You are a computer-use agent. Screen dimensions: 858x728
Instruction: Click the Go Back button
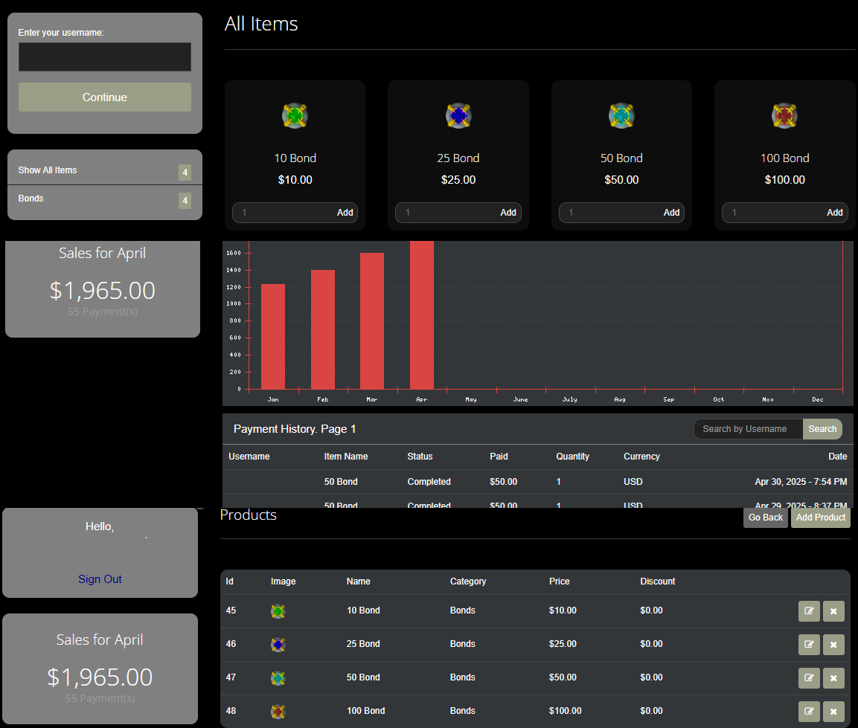pyautogui.click(x=765, y=517)
